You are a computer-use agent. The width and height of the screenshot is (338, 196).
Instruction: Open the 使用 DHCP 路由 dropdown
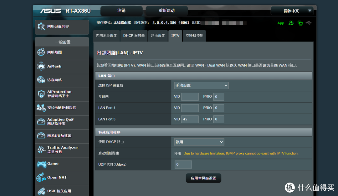[x=199, y=142]
